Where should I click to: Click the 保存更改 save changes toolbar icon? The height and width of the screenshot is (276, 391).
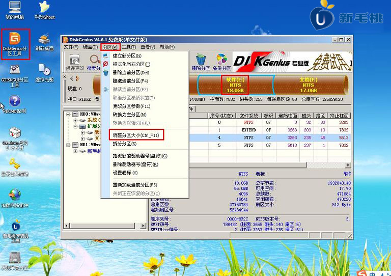tap(74, 61)
